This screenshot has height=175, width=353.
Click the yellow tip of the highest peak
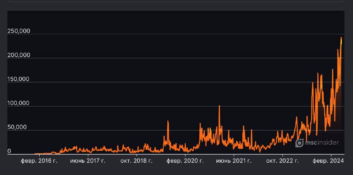pyautogui.click(x=341, y=41)
